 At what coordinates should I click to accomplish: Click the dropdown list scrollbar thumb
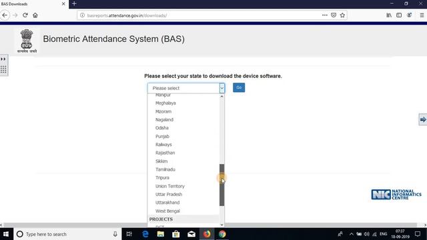point(222,185)
